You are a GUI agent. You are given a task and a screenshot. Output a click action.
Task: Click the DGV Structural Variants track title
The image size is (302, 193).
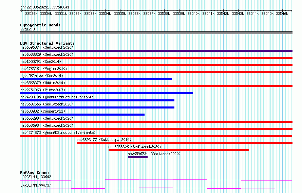pyautogui.click(x=48, y=43)
